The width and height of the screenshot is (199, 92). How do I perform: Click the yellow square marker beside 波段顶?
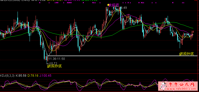[x=108, y=5]
